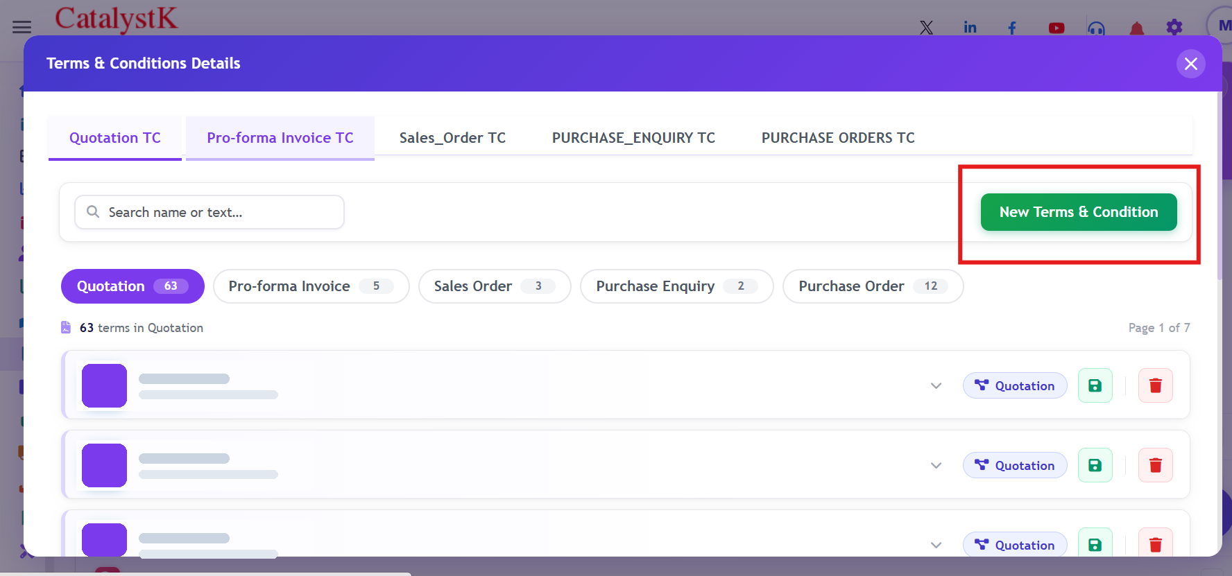Save the second Quotation term row
This screenshot has width=1232, height=576.
1095,465
